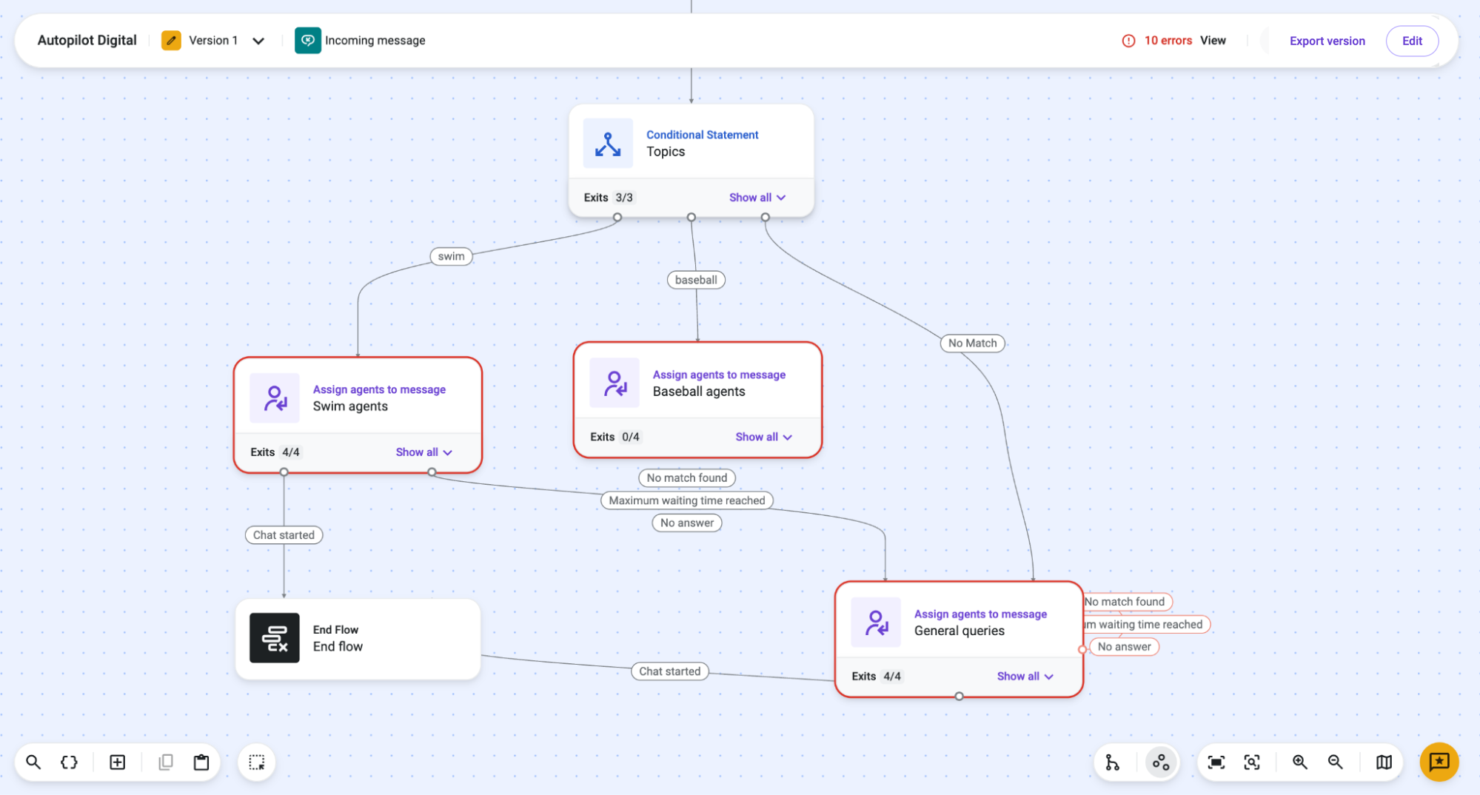Zoom in with the magnifier plus icon
The width and height of the screenshot is (1480, 795).
[1300, 762]
